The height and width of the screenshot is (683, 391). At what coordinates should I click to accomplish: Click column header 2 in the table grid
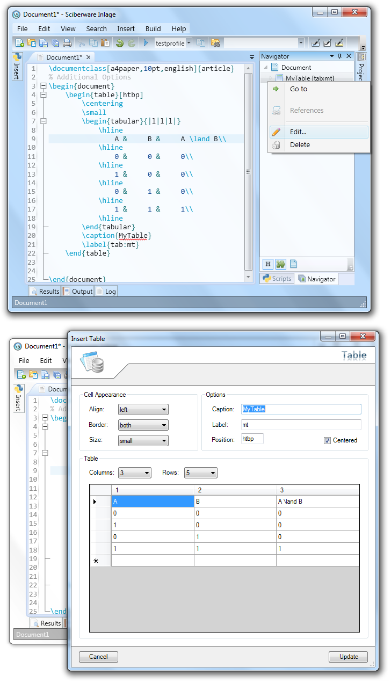coord(235,490)
